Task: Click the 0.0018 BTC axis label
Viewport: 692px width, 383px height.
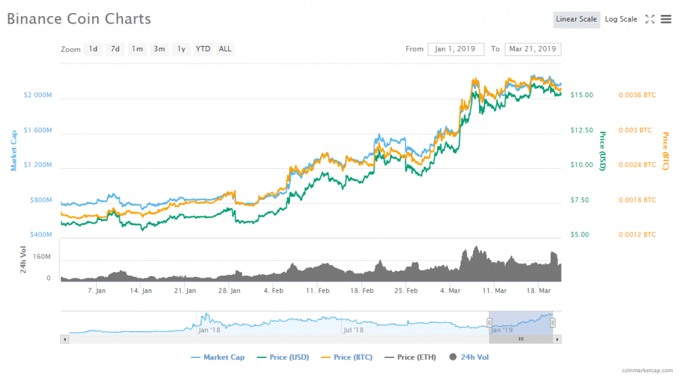Action: click(x=637, y=200)
